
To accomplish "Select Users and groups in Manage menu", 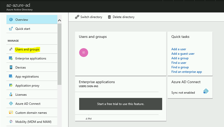I will [32, 49].
